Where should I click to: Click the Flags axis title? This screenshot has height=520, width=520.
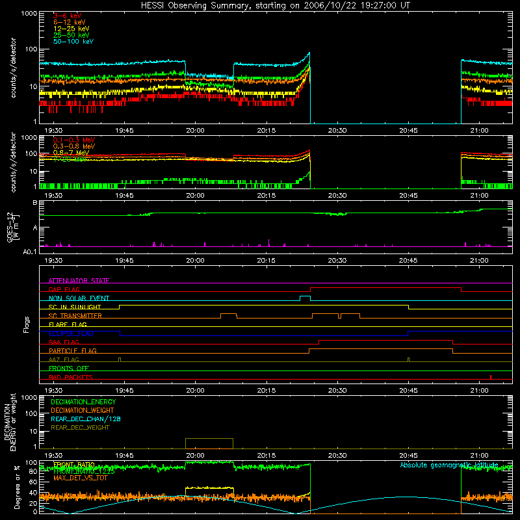coord(27,324)
